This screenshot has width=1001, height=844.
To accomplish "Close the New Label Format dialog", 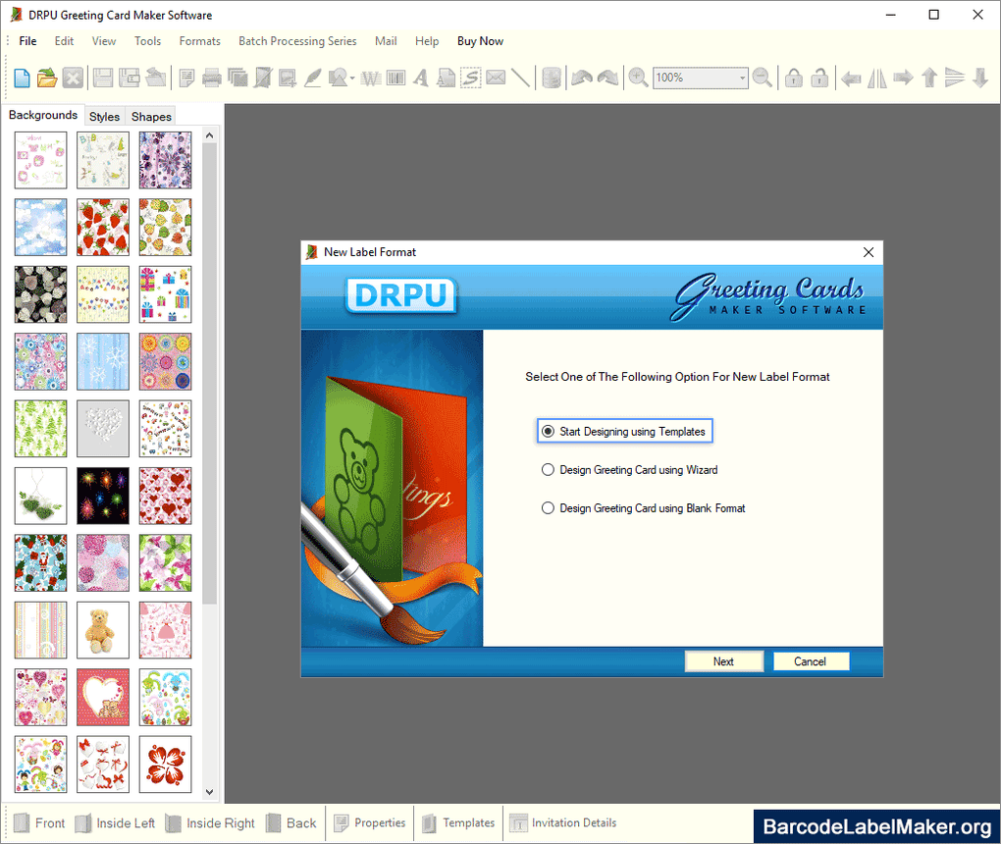I will click(x=869, y=252).
